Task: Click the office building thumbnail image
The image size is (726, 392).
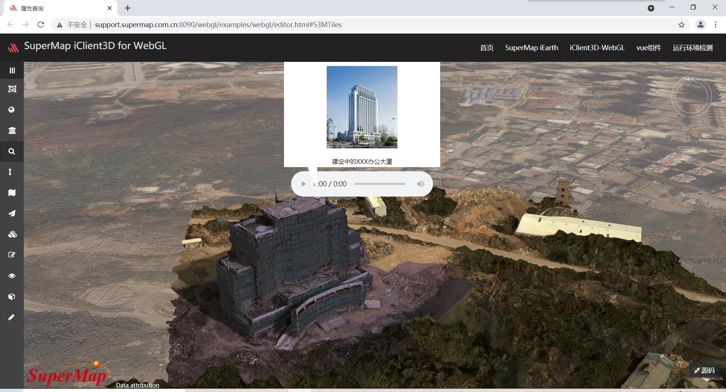Action: (362, 107)
